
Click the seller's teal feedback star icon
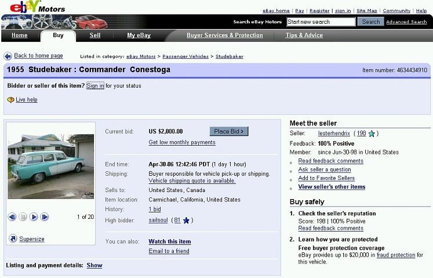click(372, 134)
